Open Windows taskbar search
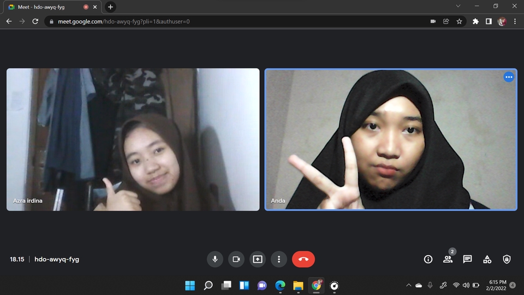Viewport: 524px width, 295px height. tap(208, 285)
